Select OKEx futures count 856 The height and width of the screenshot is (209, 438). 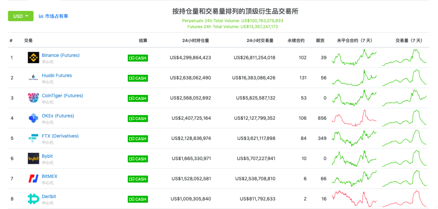(x=322, y=118)
